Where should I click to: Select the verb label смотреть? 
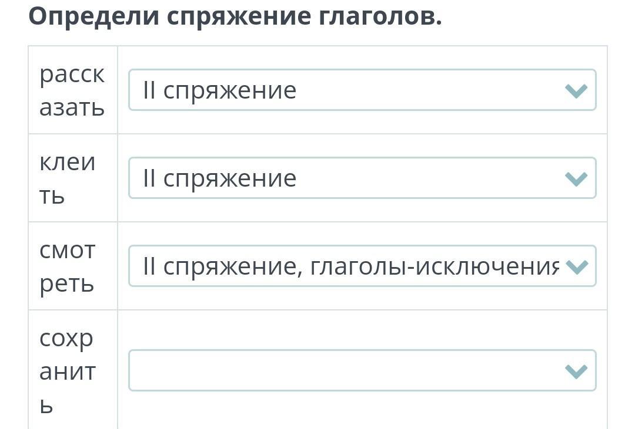tap(67, 267)
